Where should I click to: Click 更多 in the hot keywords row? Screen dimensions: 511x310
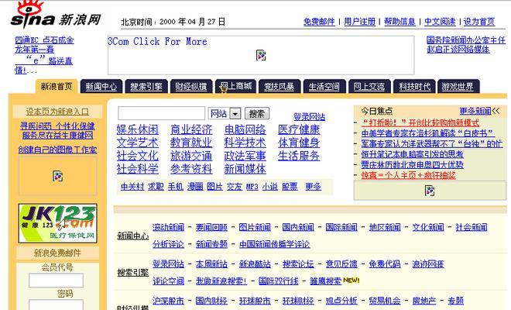314,187
